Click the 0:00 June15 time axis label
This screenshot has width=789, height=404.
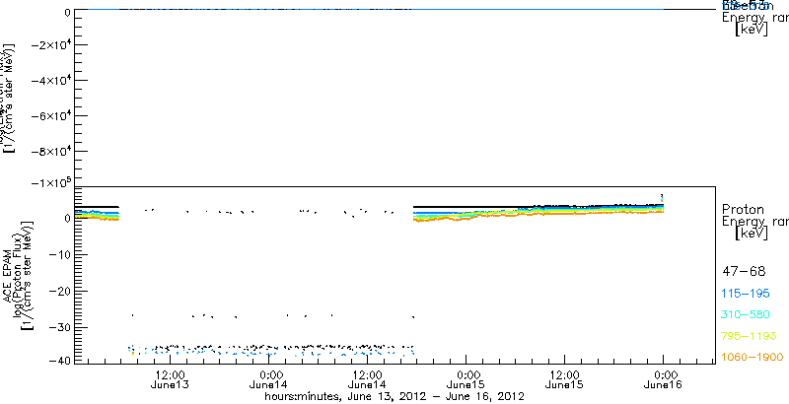466,380
